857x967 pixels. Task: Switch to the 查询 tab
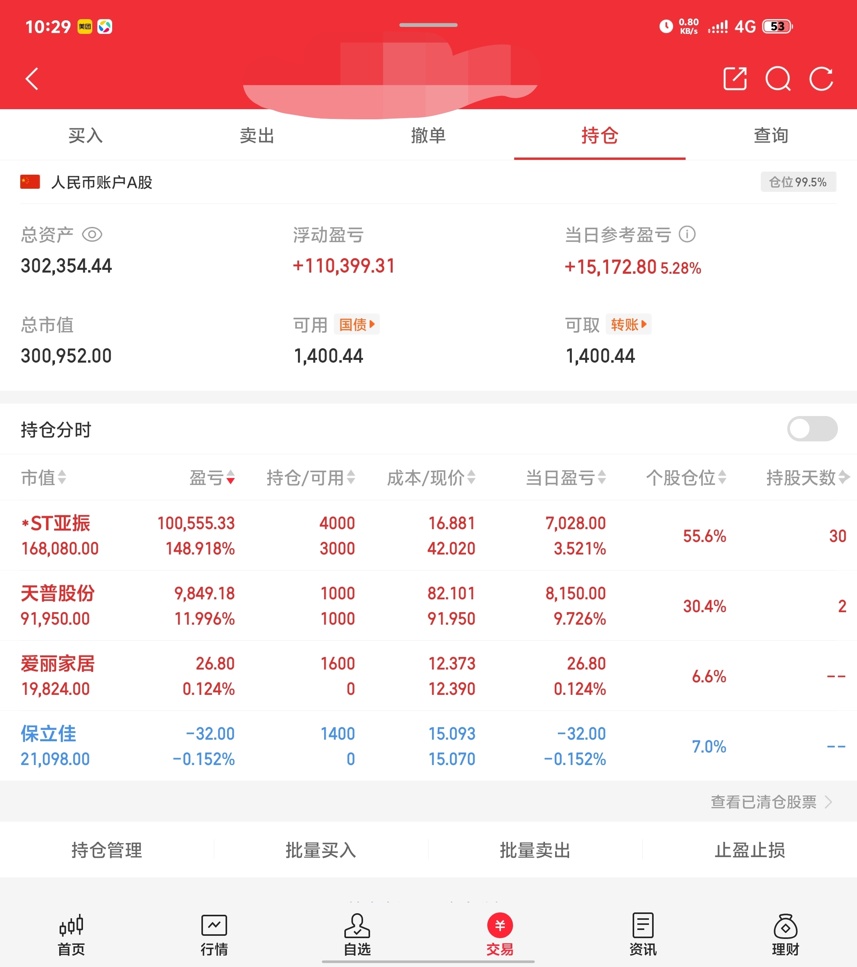click(x=771, y=135)
